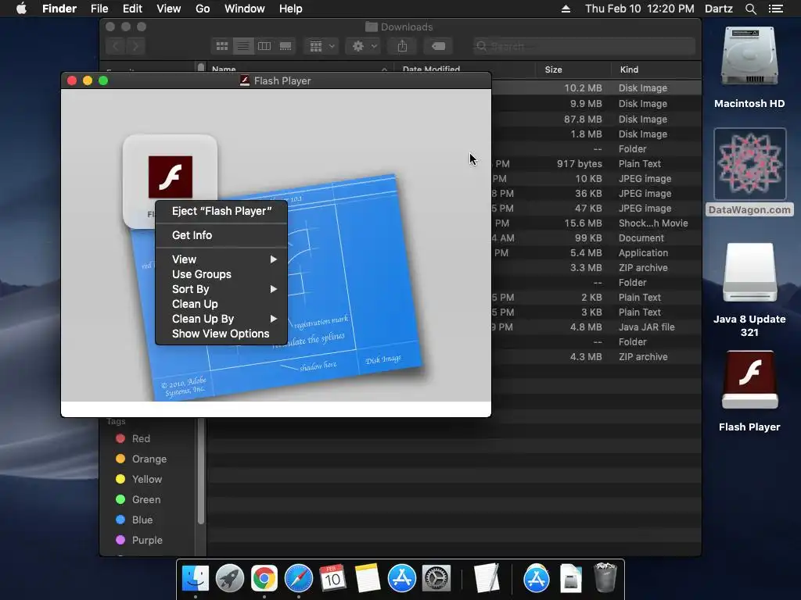Image resolution: width=801 pixels, height=600 pixels.
Task: Open App Store from the Dock
Action: click(401, 578)
